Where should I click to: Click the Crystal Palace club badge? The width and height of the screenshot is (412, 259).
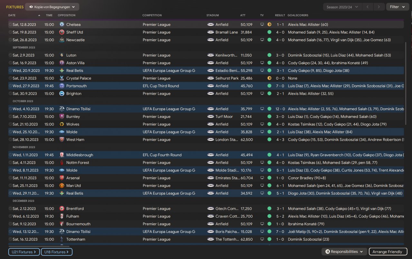point(62,78)
